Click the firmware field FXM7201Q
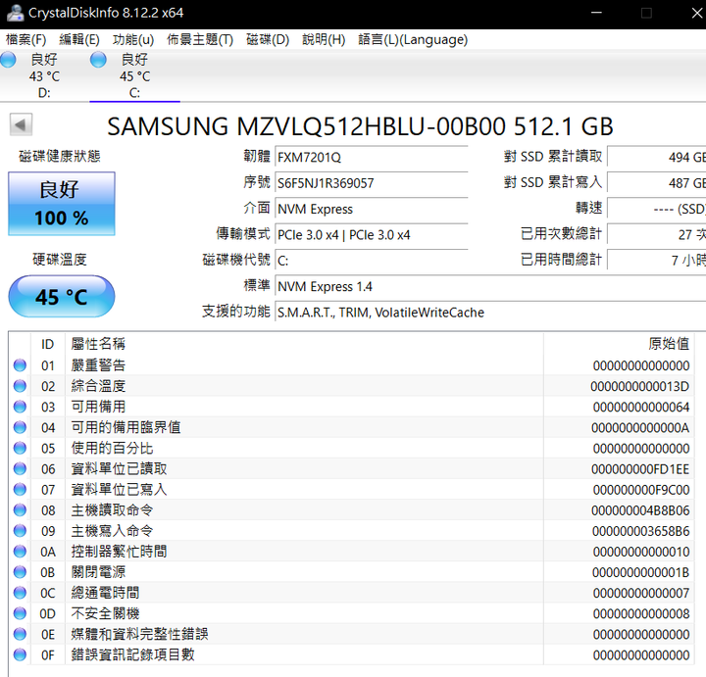 [x=372, y=158]
